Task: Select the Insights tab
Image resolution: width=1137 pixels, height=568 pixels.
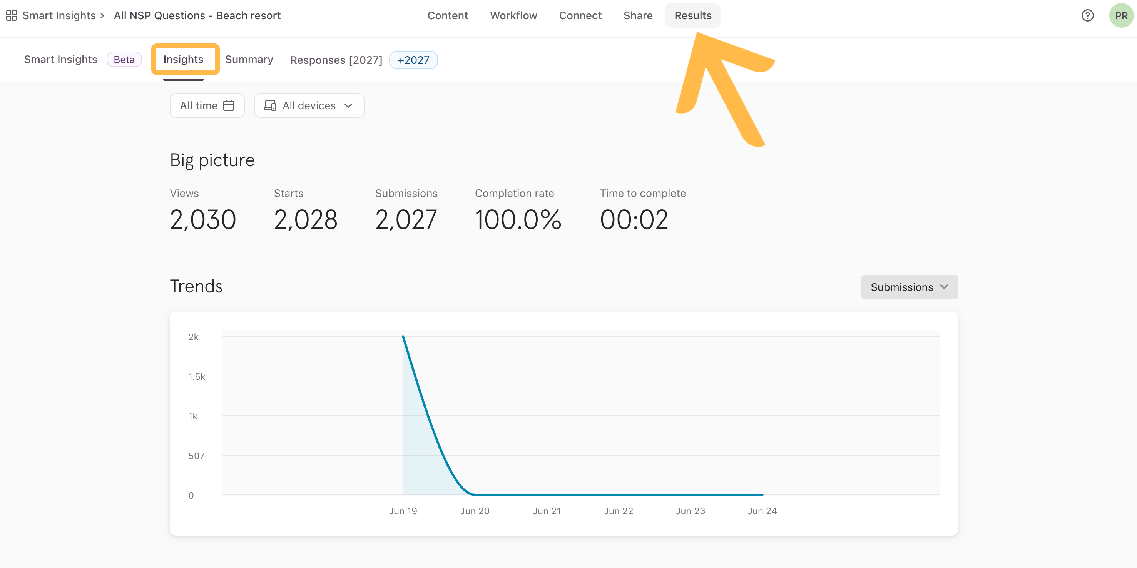Action: pos(184,59)
